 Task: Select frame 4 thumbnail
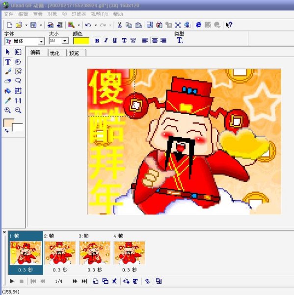[x=130, y=253]
